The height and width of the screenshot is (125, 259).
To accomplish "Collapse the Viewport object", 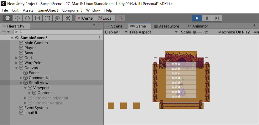I will [25, 88].
